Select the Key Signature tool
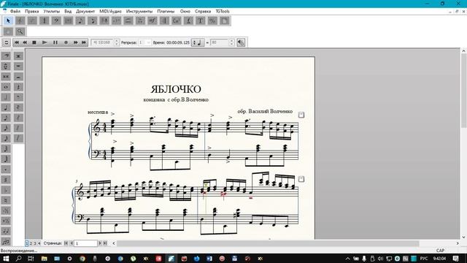The image size is (467, 263). pyautogui.click(x=32, y=20)
